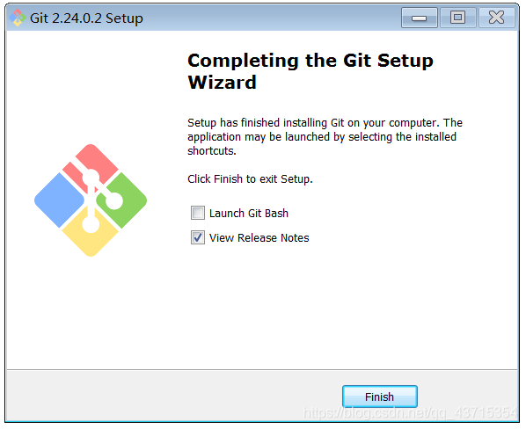This screenshot has width=526, height=429.
Task: Click the paragraph about setup finished installing
Action: point(325,137)
